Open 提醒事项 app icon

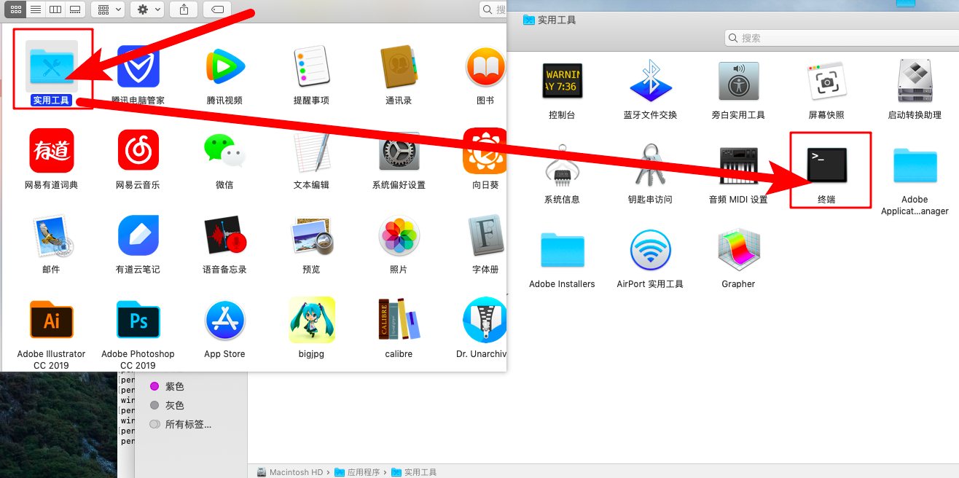tap(311, 66)
